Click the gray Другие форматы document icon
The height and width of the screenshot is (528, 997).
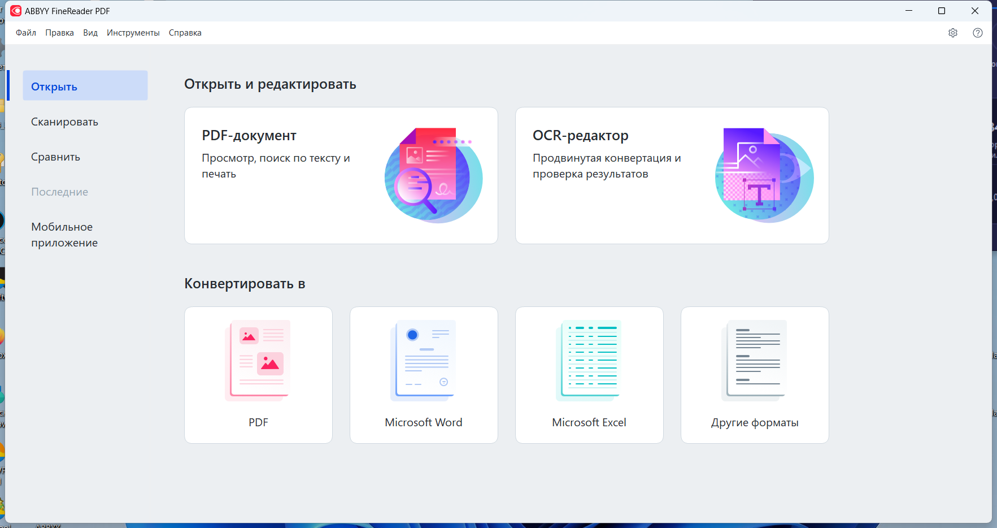[755, 360]
